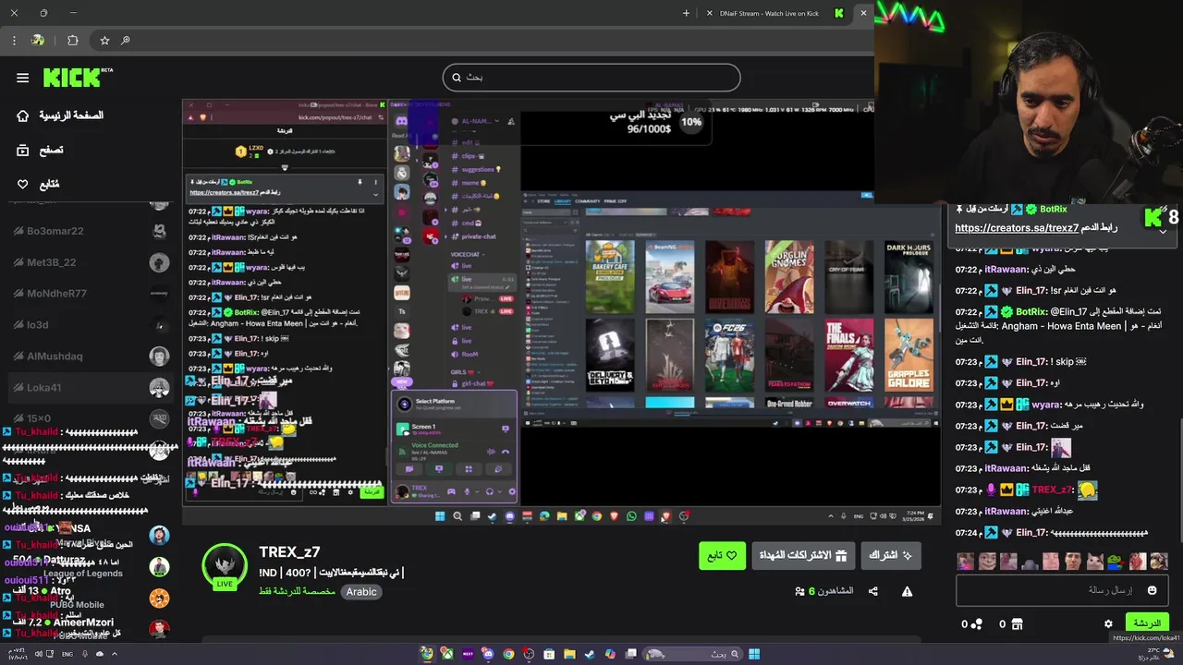Click the subscribe button (اشترك)

pyautogui.click(x=891, y=555)
